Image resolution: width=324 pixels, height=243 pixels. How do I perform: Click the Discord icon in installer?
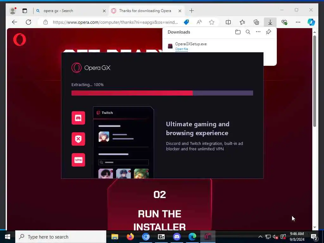78,118
